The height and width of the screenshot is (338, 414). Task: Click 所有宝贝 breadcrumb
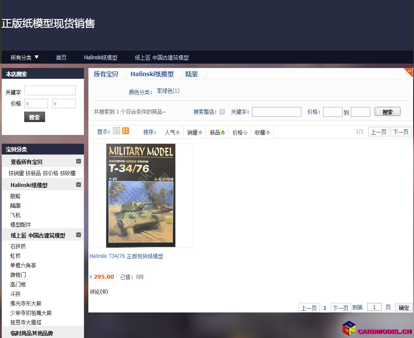click(106, 74)
